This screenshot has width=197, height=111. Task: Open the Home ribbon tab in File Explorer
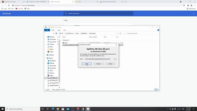pos(53,30)
